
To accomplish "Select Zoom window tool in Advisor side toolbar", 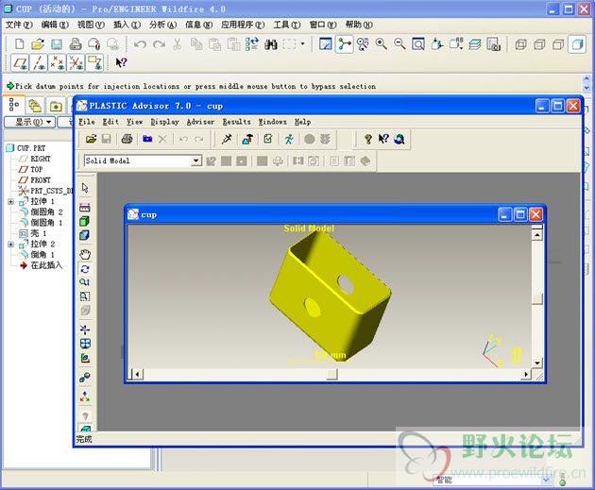I will click(85, 296).
